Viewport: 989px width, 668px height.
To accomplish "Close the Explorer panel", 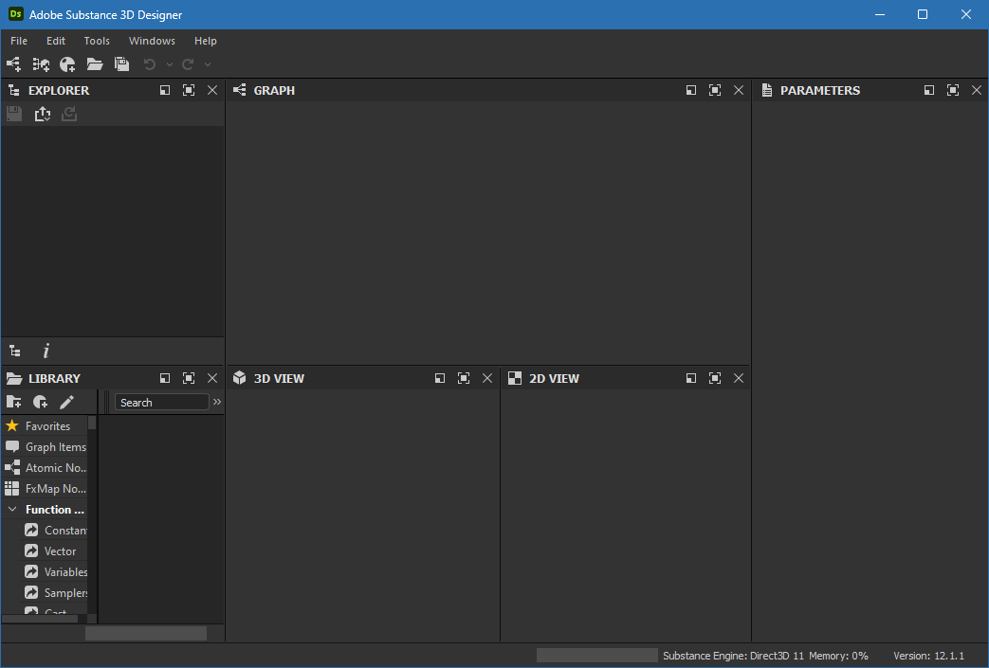I will 212,90.
